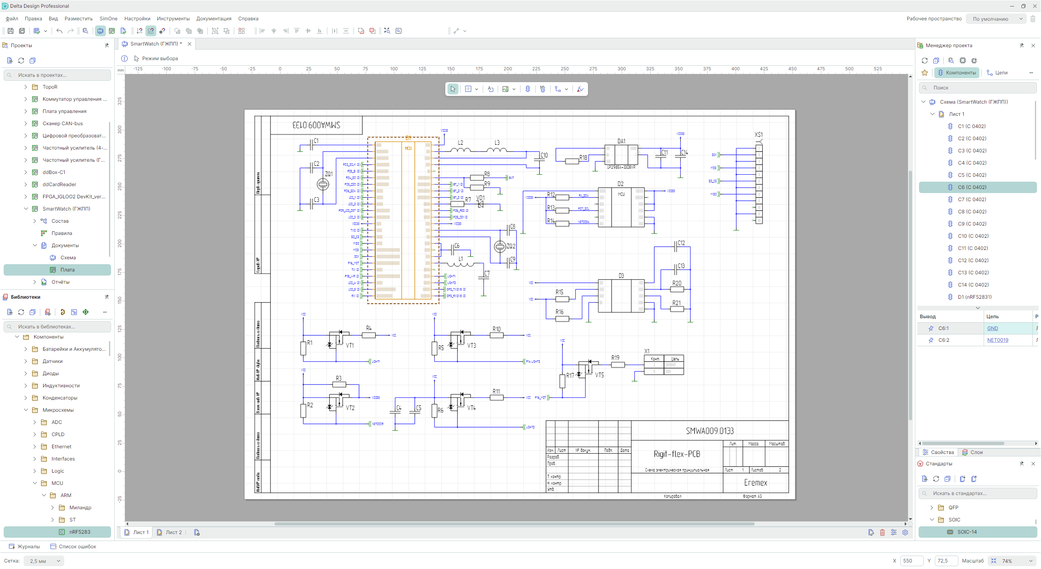Click the group objects icon
The width and height of the screenshot is (1041, 569).
(x=215, y=31)
